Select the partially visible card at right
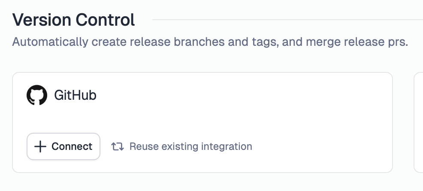Image resolution: width=423 pixels, height=191 pixels. tap(418, 122)
